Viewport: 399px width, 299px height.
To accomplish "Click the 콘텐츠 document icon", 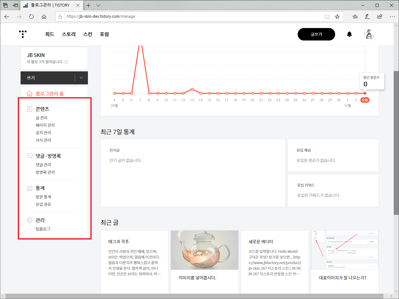I will click(30, 109).
